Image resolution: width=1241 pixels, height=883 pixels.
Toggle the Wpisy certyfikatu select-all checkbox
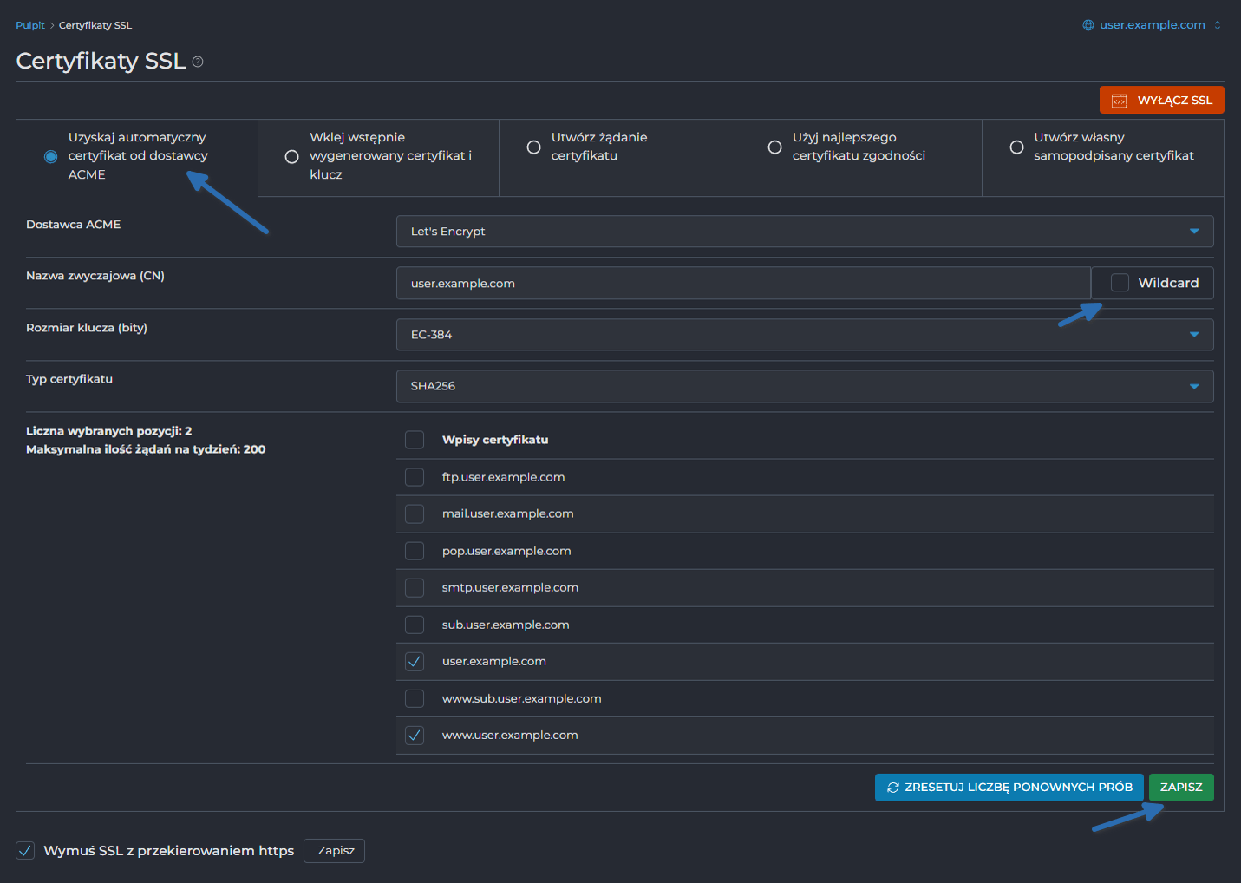(415, 440)
